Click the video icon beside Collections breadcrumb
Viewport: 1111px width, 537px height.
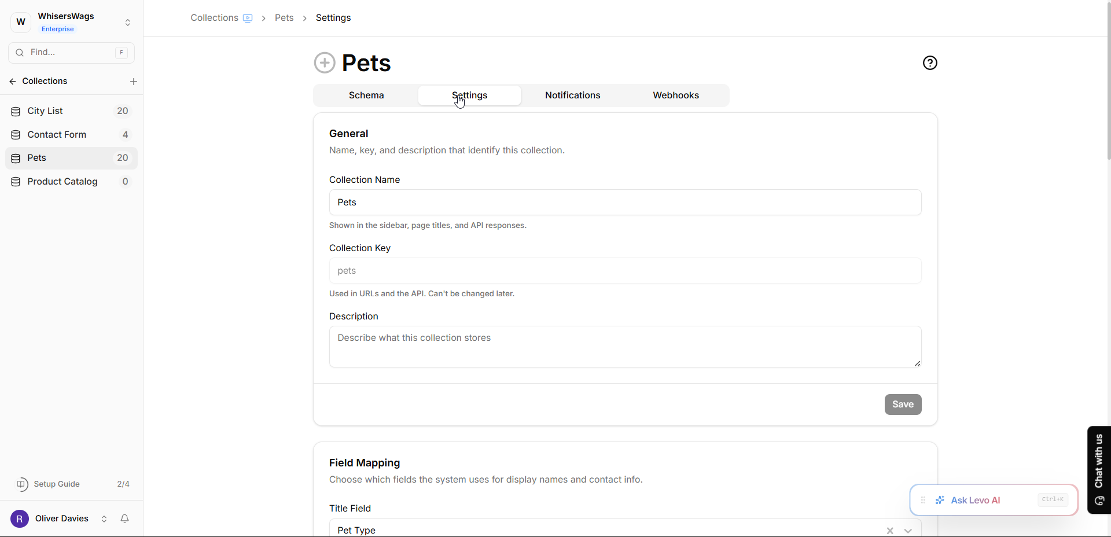click(248, 18)
